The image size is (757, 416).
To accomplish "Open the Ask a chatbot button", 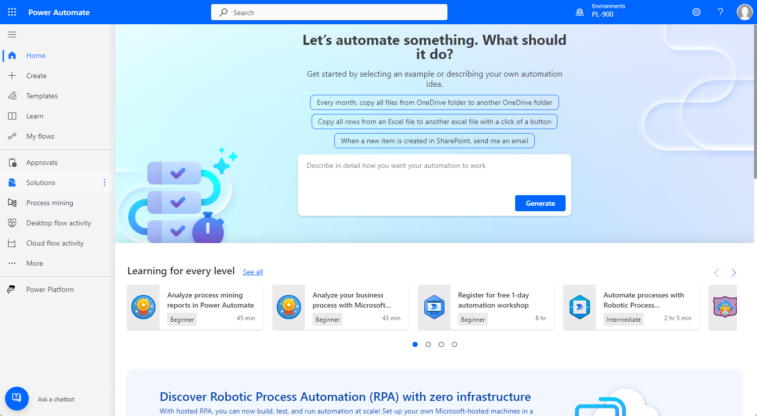I will [17, 398].
